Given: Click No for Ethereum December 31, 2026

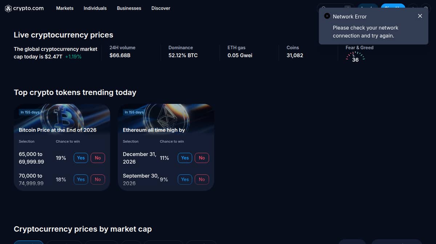Looking at the screenshot, I should [x=202, y=158].
